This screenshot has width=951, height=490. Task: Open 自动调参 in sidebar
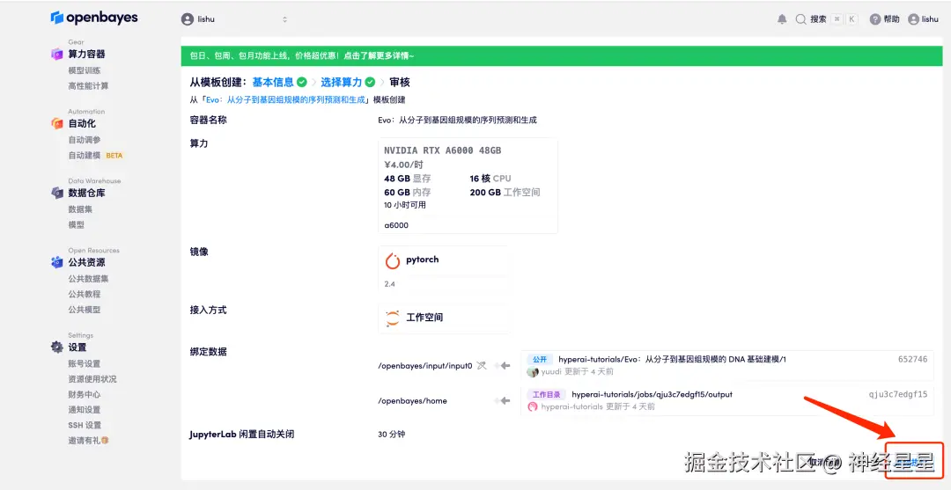click(85, 140)
